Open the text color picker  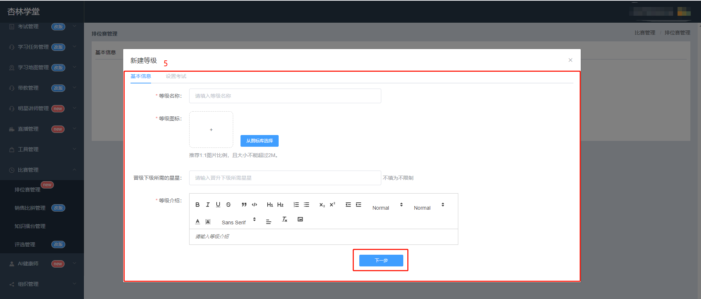click(198, 221)
